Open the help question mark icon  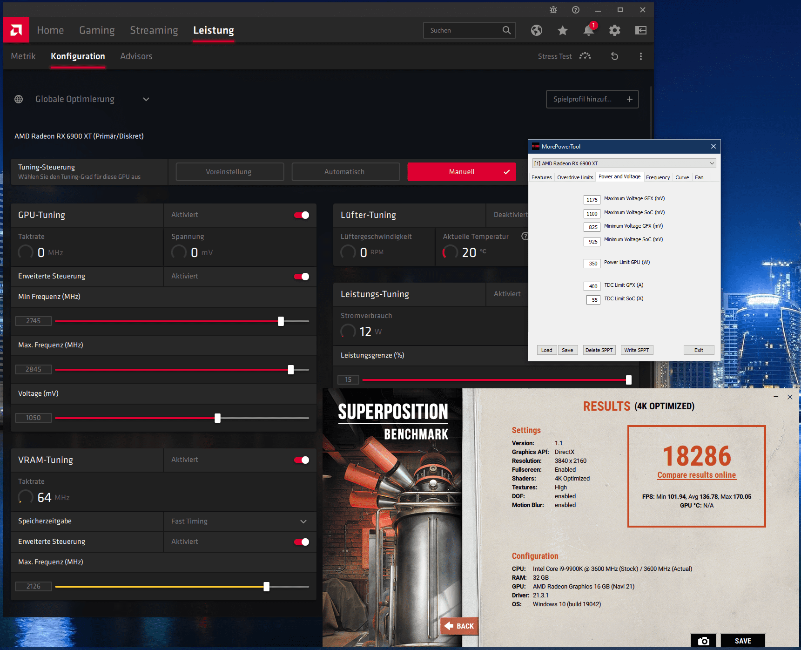coord(576,10)
